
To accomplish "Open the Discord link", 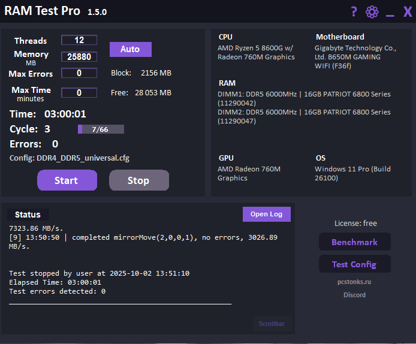I will pyautogui.click(x=354, y=295).
